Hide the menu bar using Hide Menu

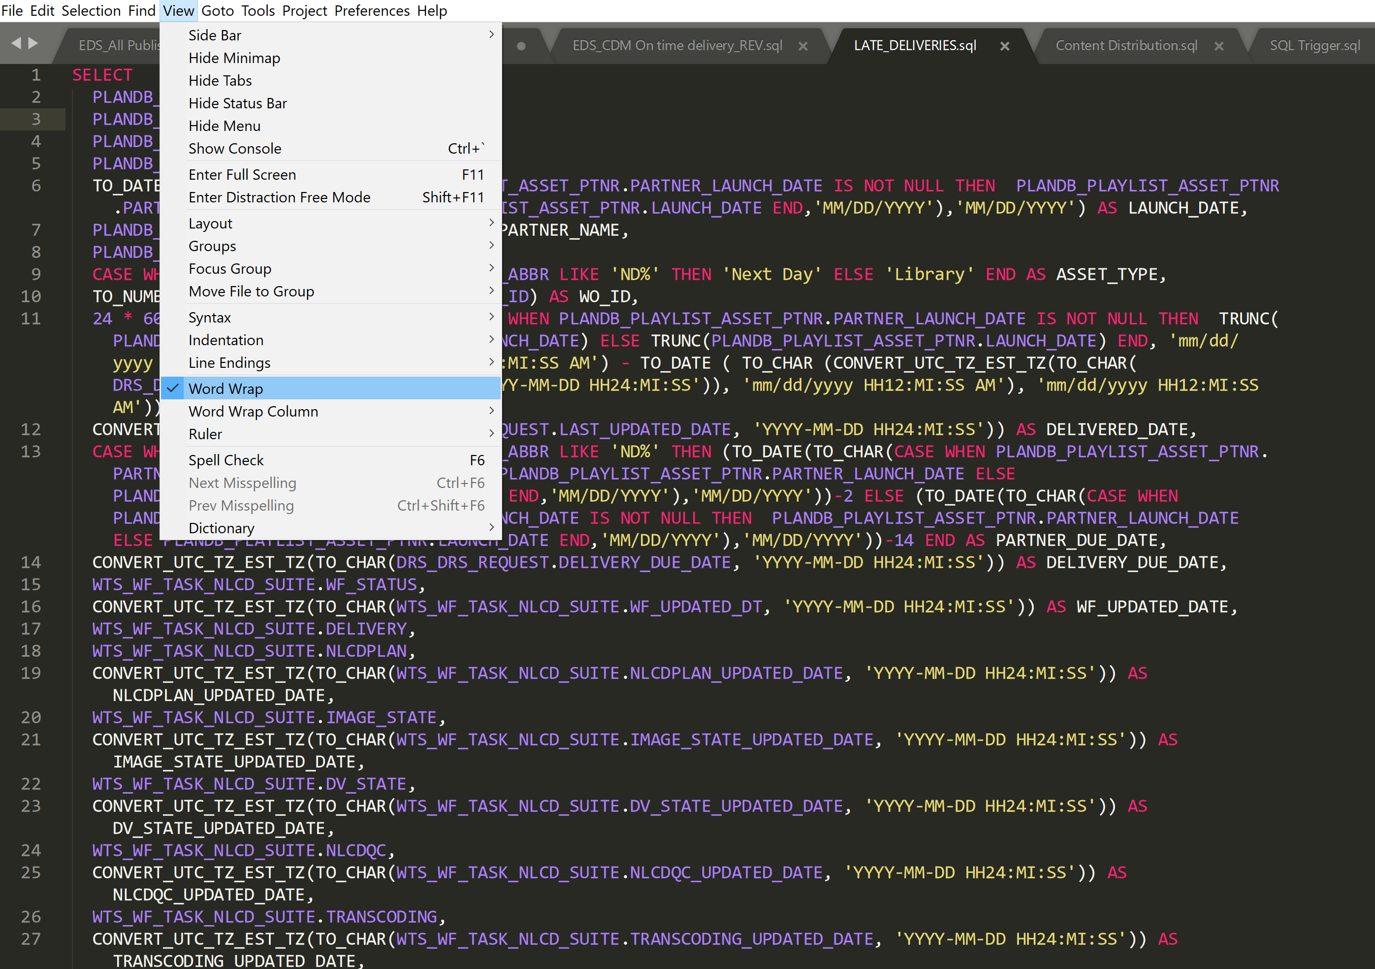click(224, 126)
